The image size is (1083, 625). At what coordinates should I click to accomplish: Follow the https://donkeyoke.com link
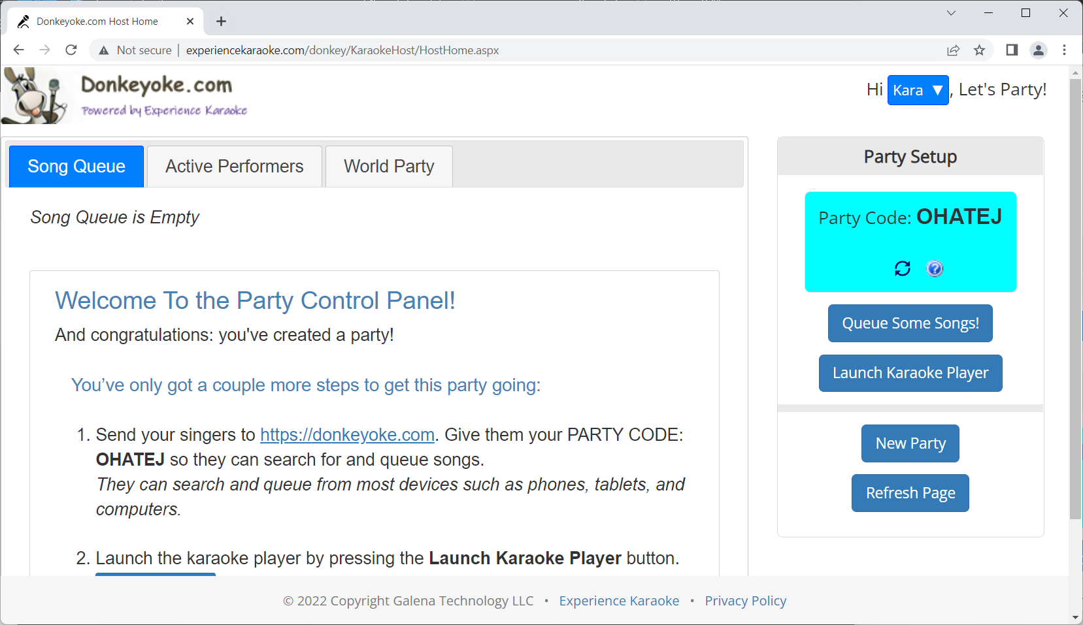point(347,434)
